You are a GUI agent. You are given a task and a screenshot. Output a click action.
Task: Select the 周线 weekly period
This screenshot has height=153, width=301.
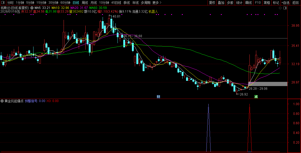click(85, 3)
